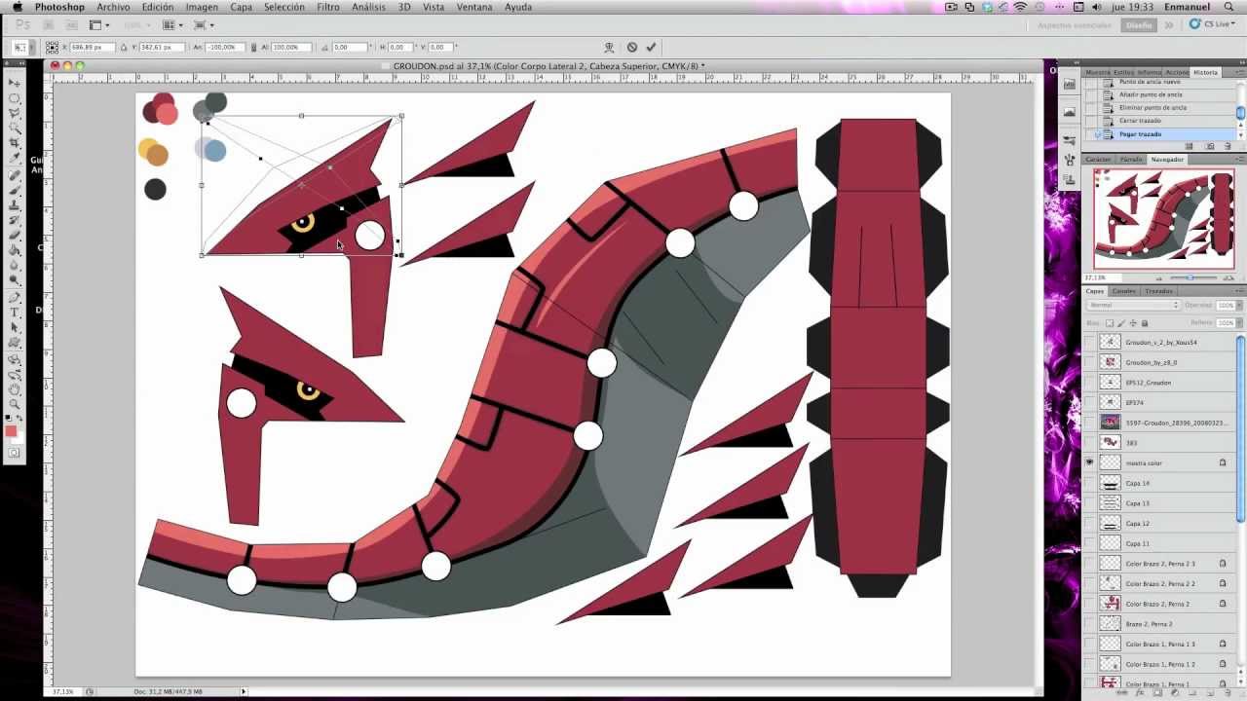
Task: Show the '383' layer
Action: pos(1089,443)
